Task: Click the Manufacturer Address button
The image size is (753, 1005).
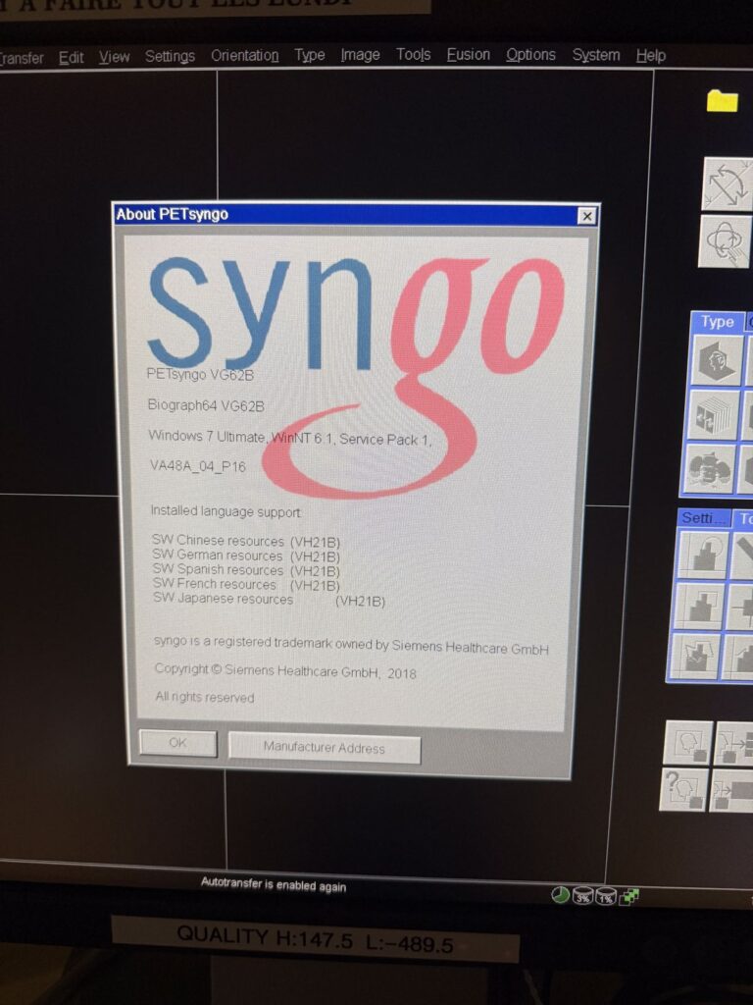Action: tap(324, 747)
